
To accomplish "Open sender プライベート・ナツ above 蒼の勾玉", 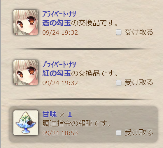I will [59, 14].
